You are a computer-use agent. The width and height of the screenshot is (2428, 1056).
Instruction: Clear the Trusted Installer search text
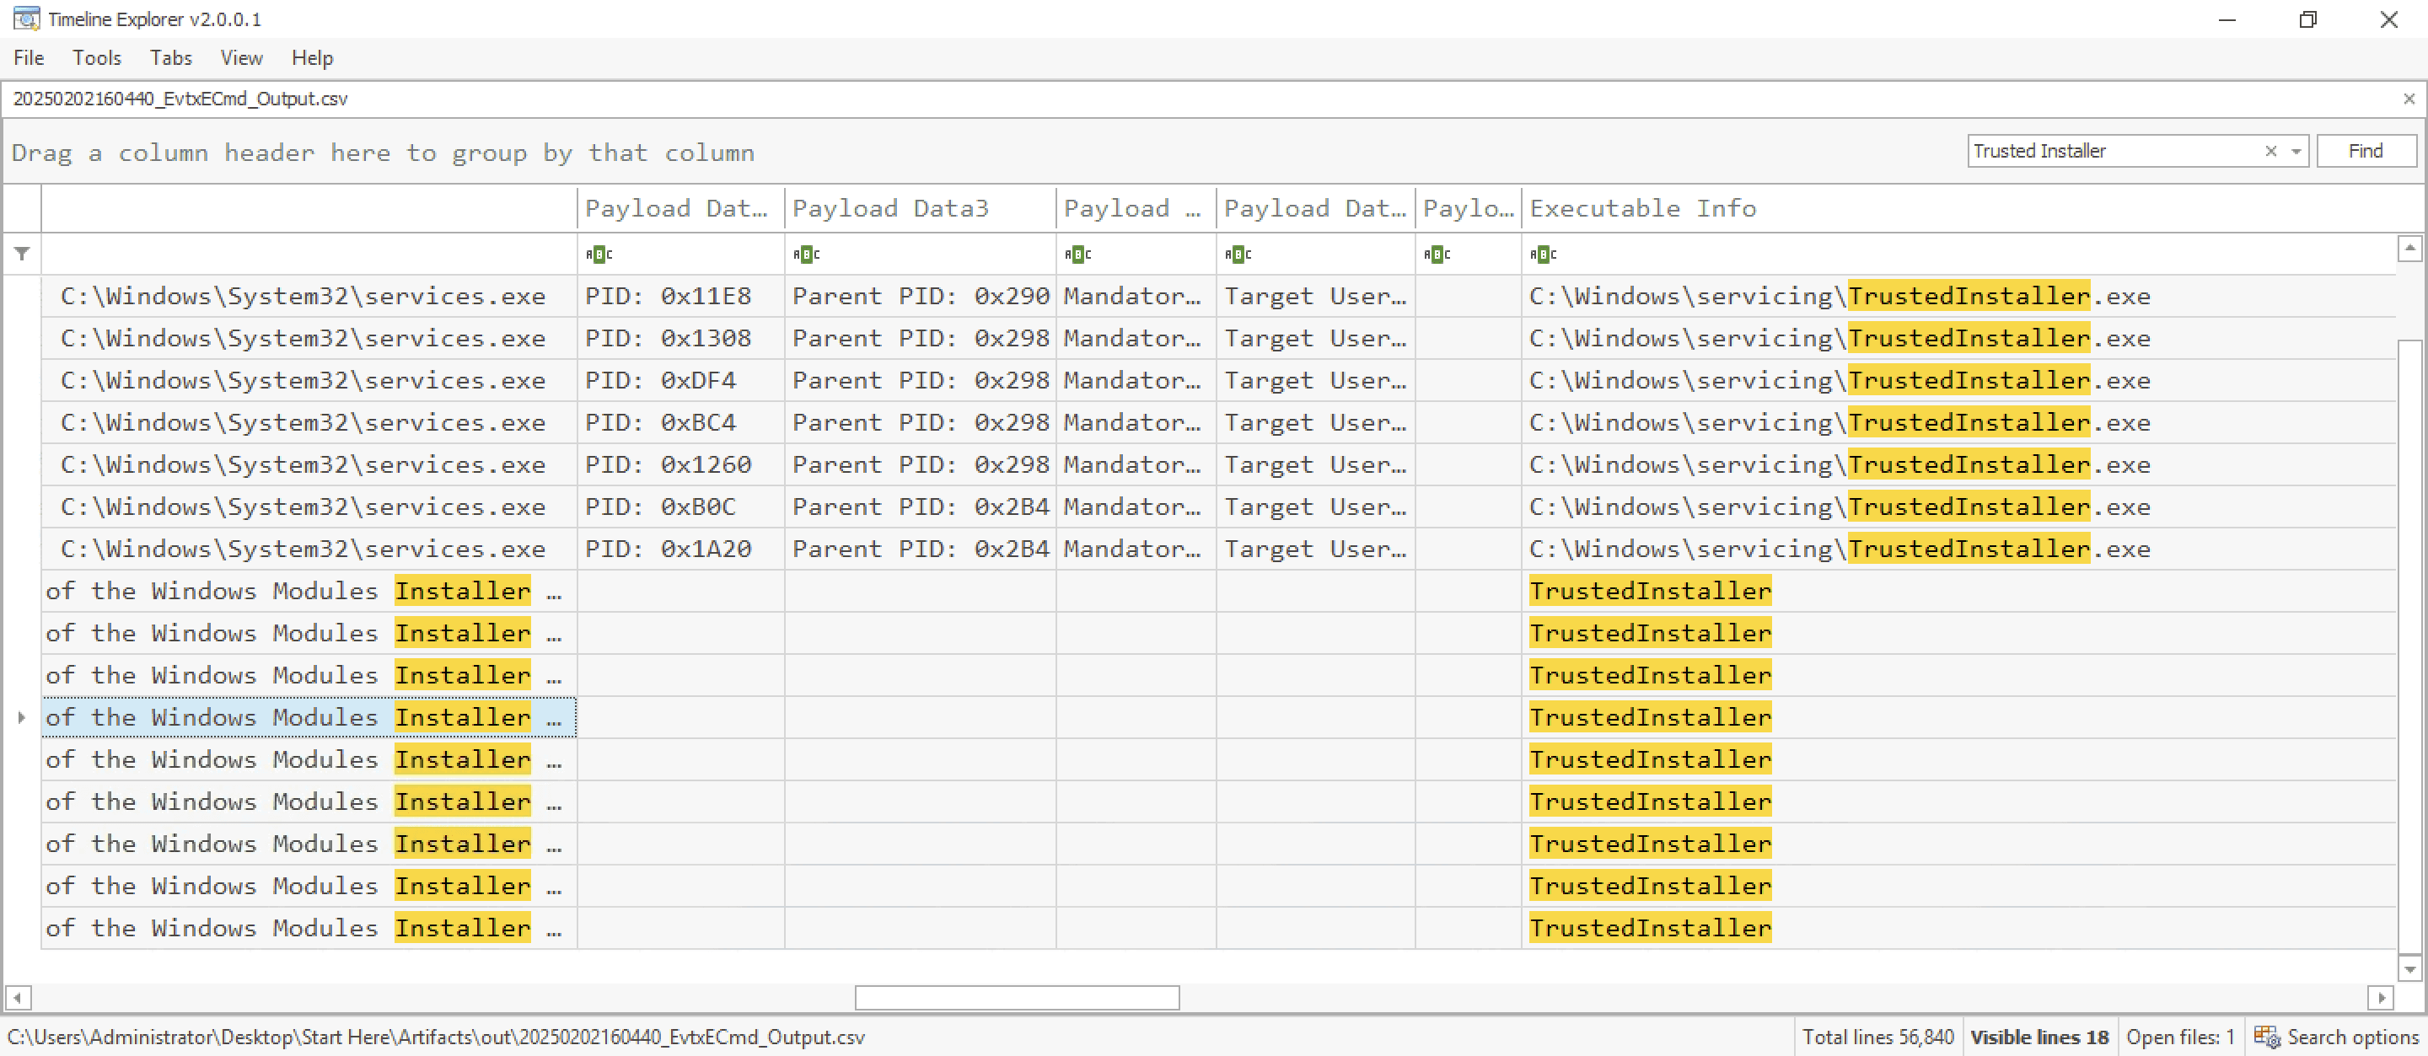pos(2270,152)
